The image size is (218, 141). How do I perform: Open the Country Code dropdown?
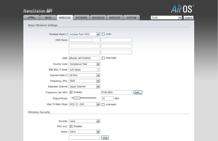point(84,64)
